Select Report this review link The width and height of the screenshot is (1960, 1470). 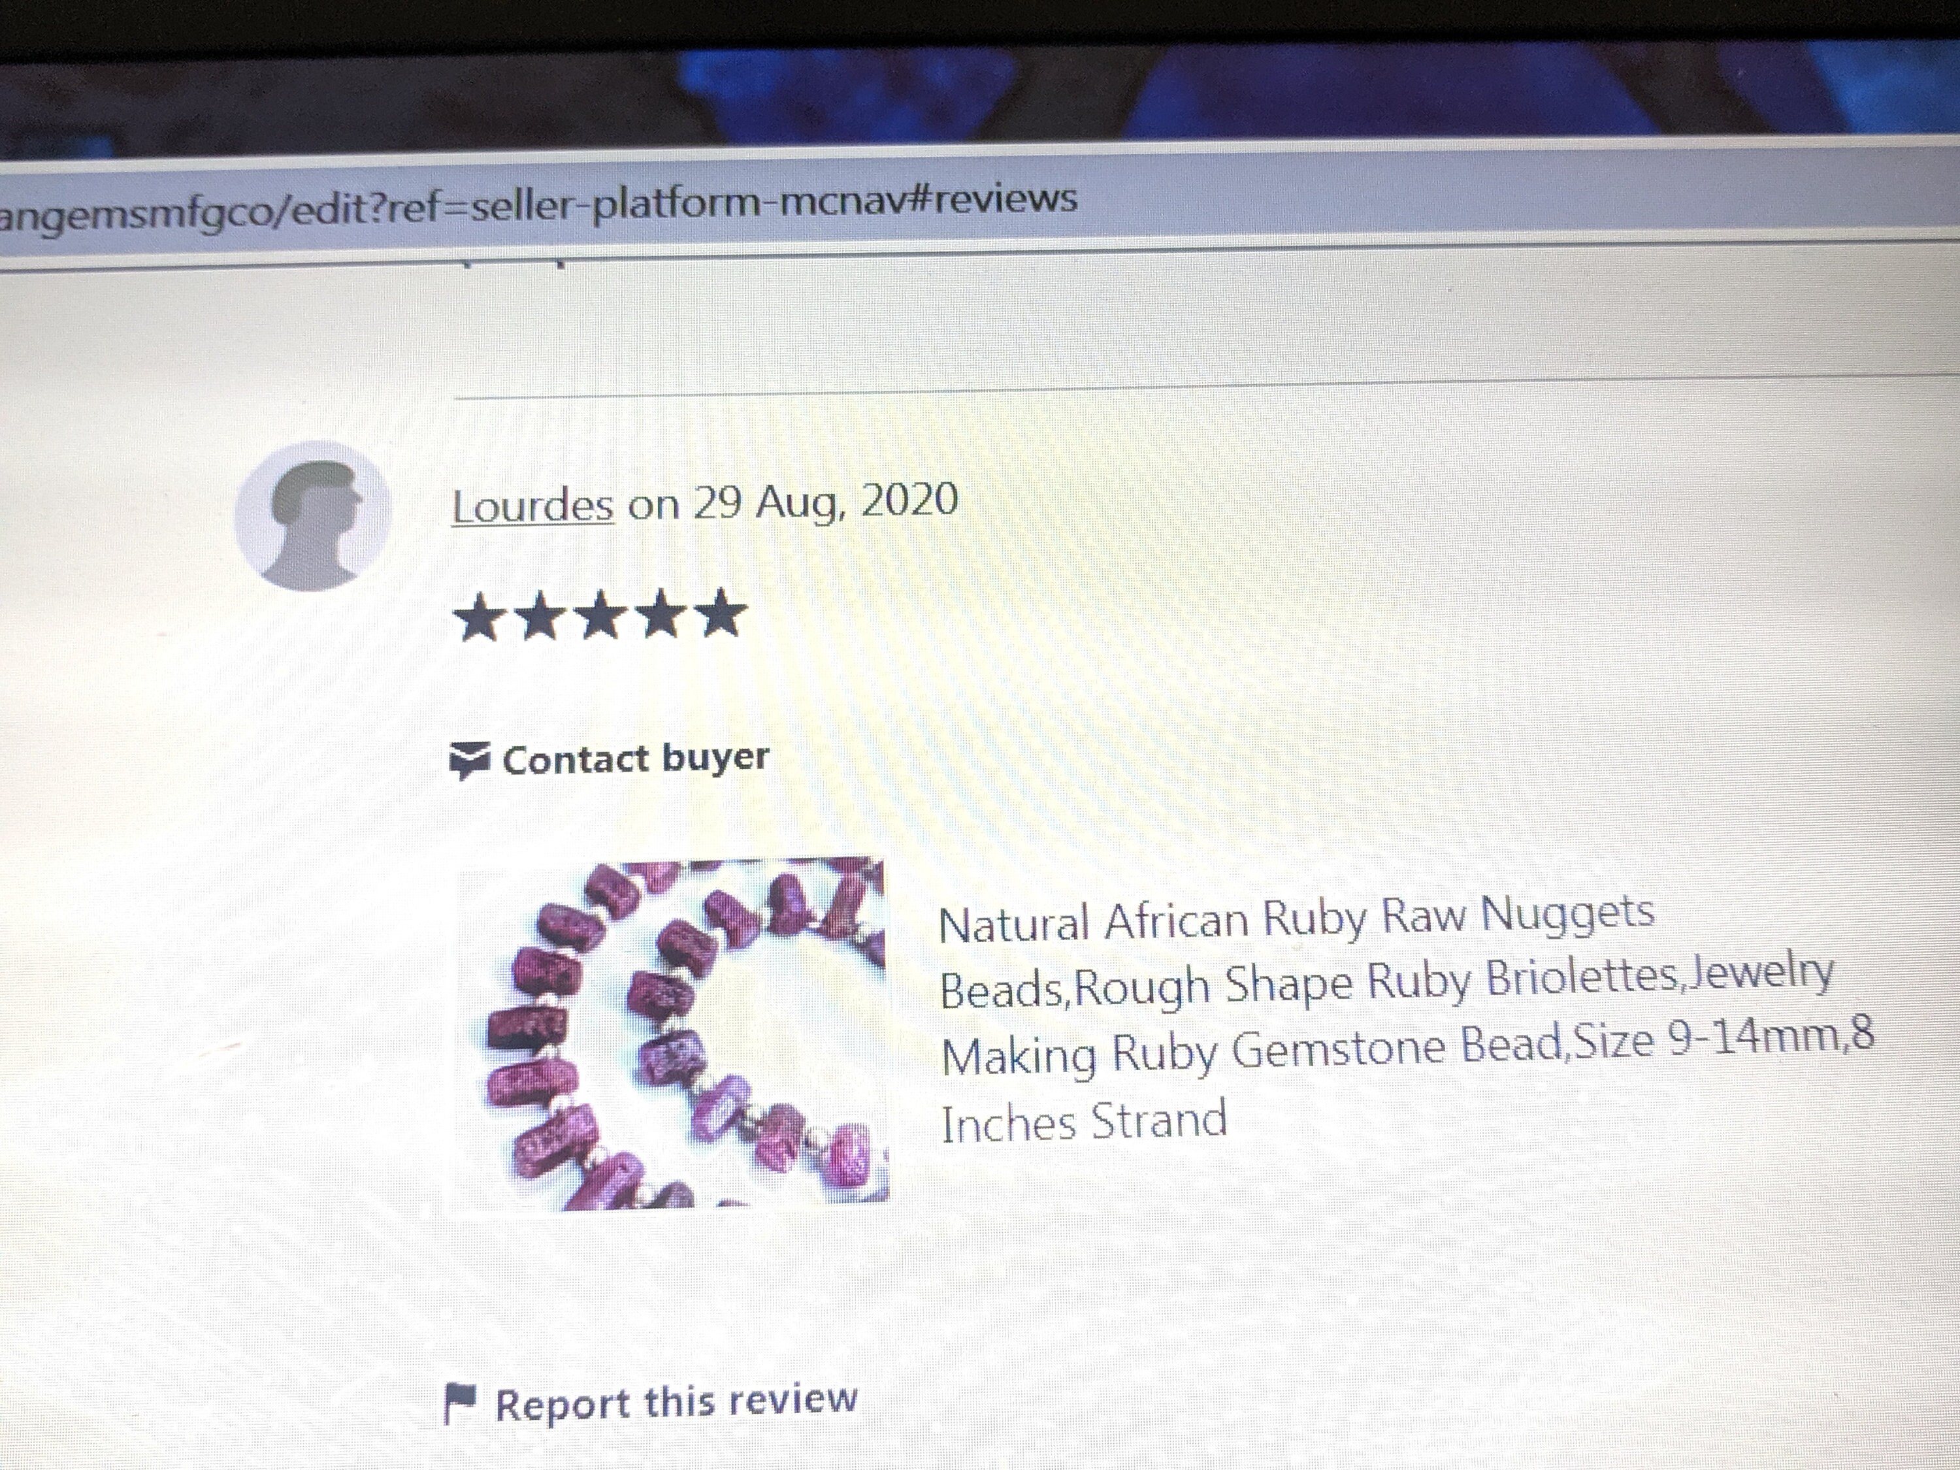click(650, 1403)
